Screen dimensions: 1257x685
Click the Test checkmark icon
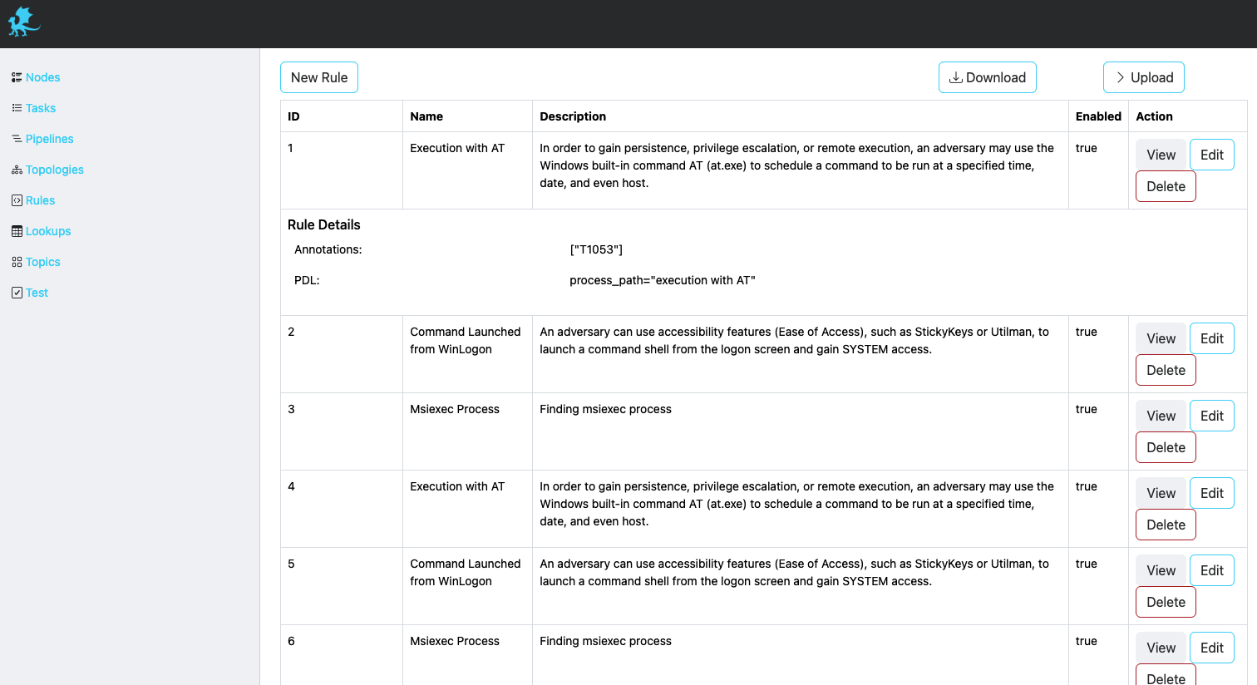[17, 293]
